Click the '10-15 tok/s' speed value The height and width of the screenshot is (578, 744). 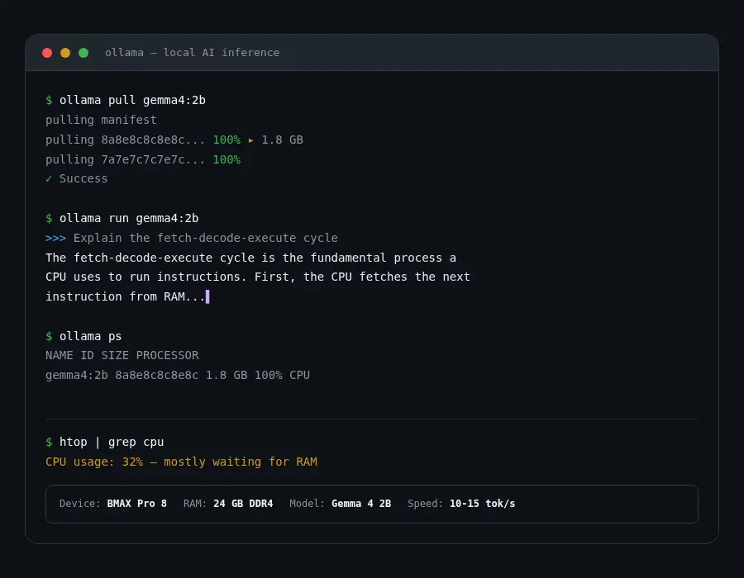tap(482, 504)
